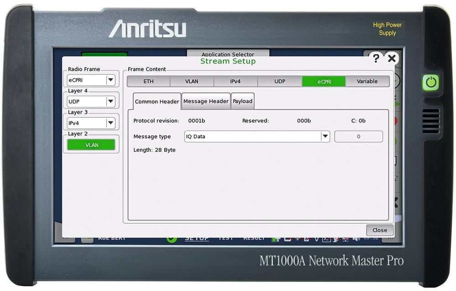456x291 pixels.
Task: Open the Radio Frame eCPRI dropdown
Action: 91,80
